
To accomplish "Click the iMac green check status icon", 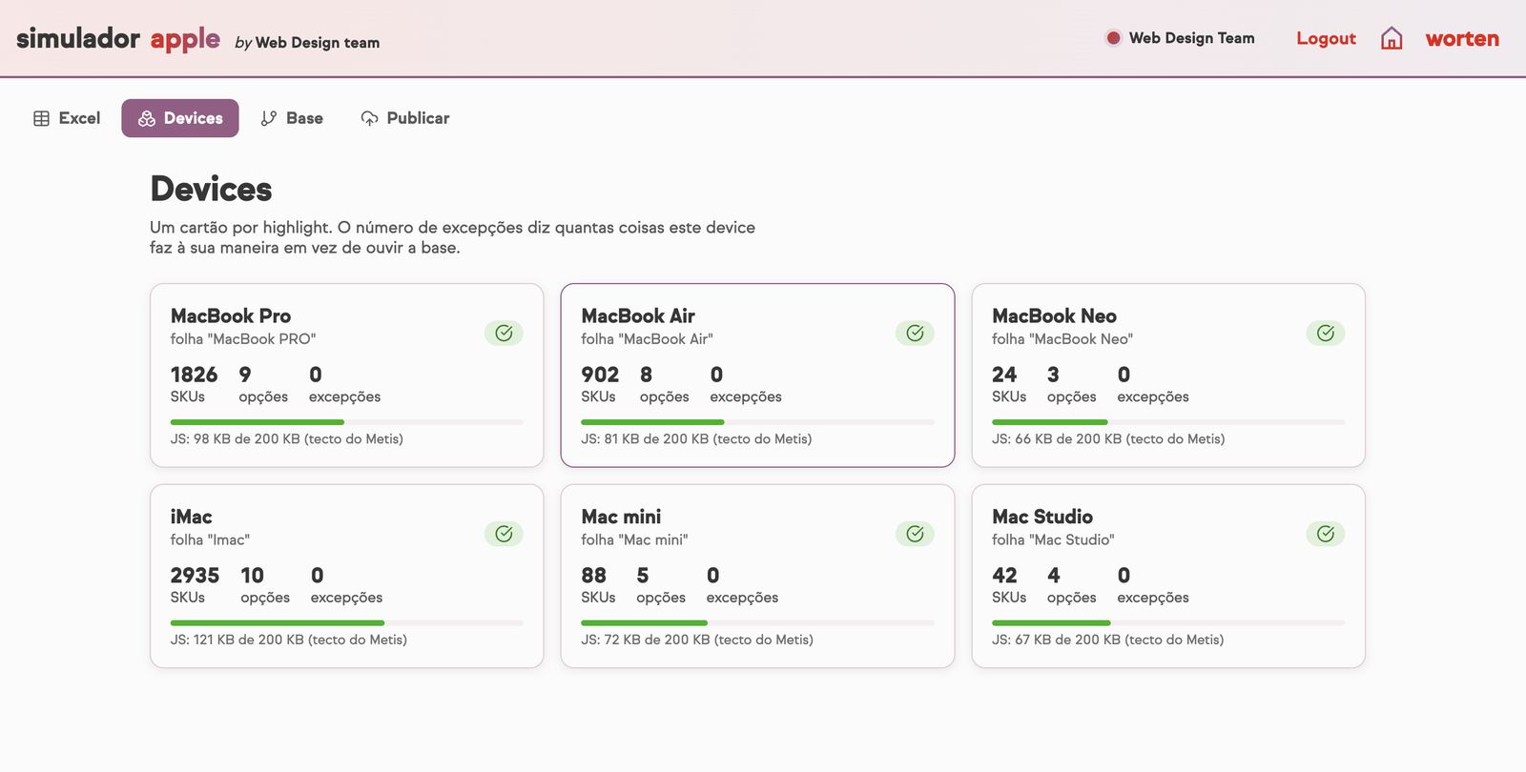I will point(504,534).
